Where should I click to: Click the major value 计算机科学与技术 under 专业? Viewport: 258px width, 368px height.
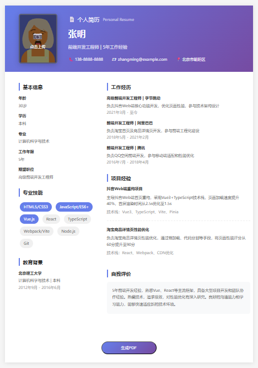point(34,141)
